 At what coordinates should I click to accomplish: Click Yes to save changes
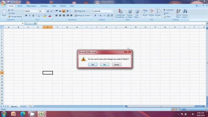[93, 65]
